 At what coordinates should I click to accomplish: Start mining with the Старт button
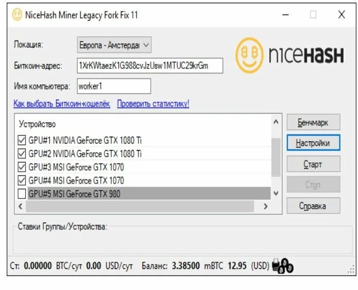coord(313,164)
